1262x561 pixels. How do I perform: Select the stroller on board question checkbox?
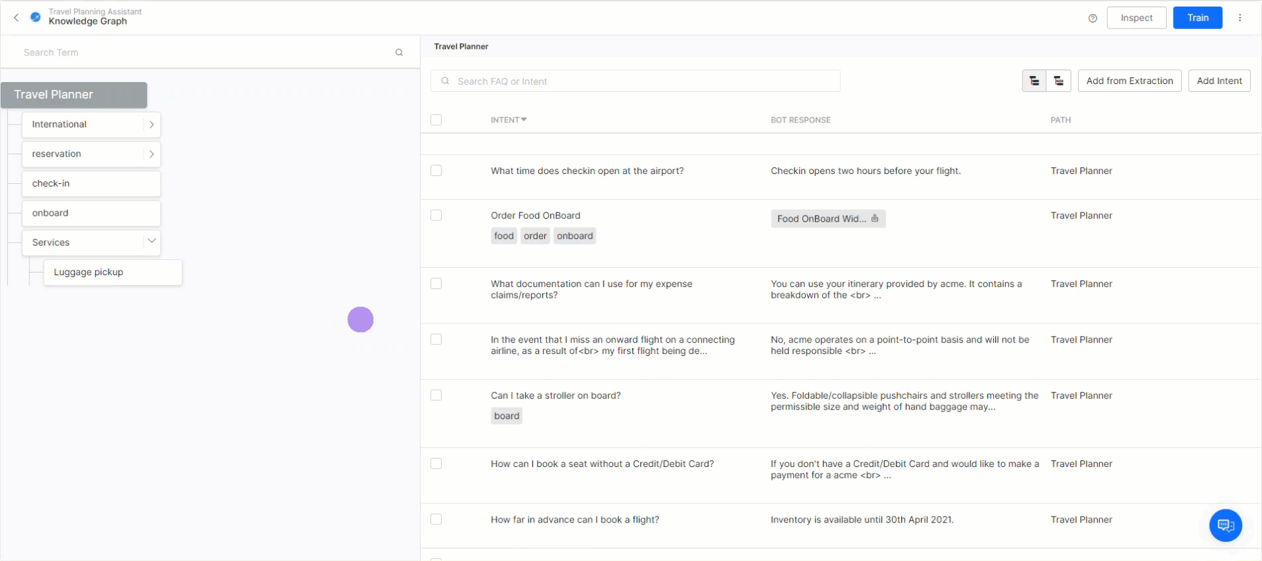click(436, 396)
